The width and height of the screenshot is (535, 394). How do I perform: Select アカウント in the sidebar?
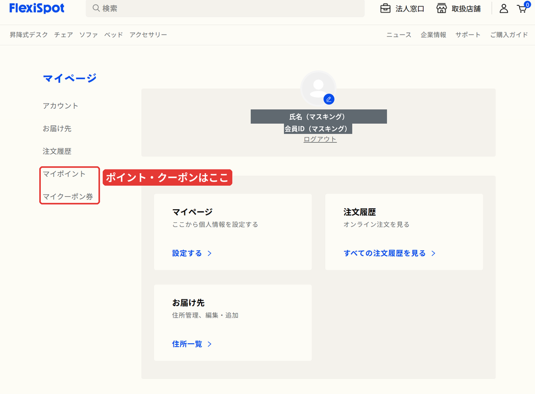(61, 106)
